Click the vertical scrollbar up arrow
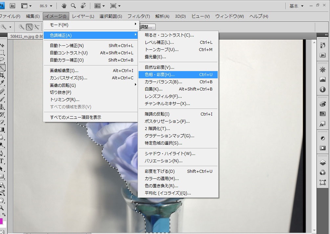 (x=314, y=42)
